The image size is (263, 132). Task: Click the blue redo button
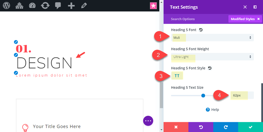pos(226,127)
